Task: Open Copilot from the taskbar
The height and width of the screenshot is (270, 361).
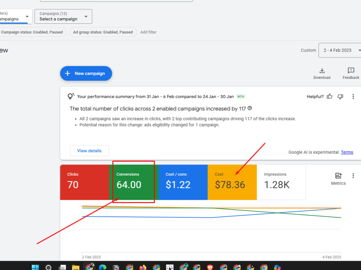Action: tap(277, 267)
